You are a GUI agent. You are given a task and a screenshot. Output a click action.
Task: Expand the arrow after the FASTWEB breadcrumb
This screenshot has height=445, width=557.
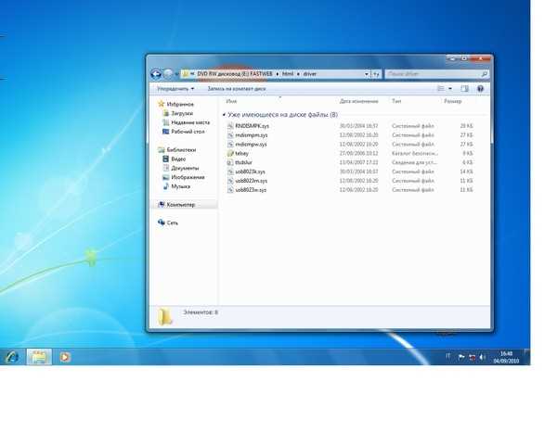(278, 74)
